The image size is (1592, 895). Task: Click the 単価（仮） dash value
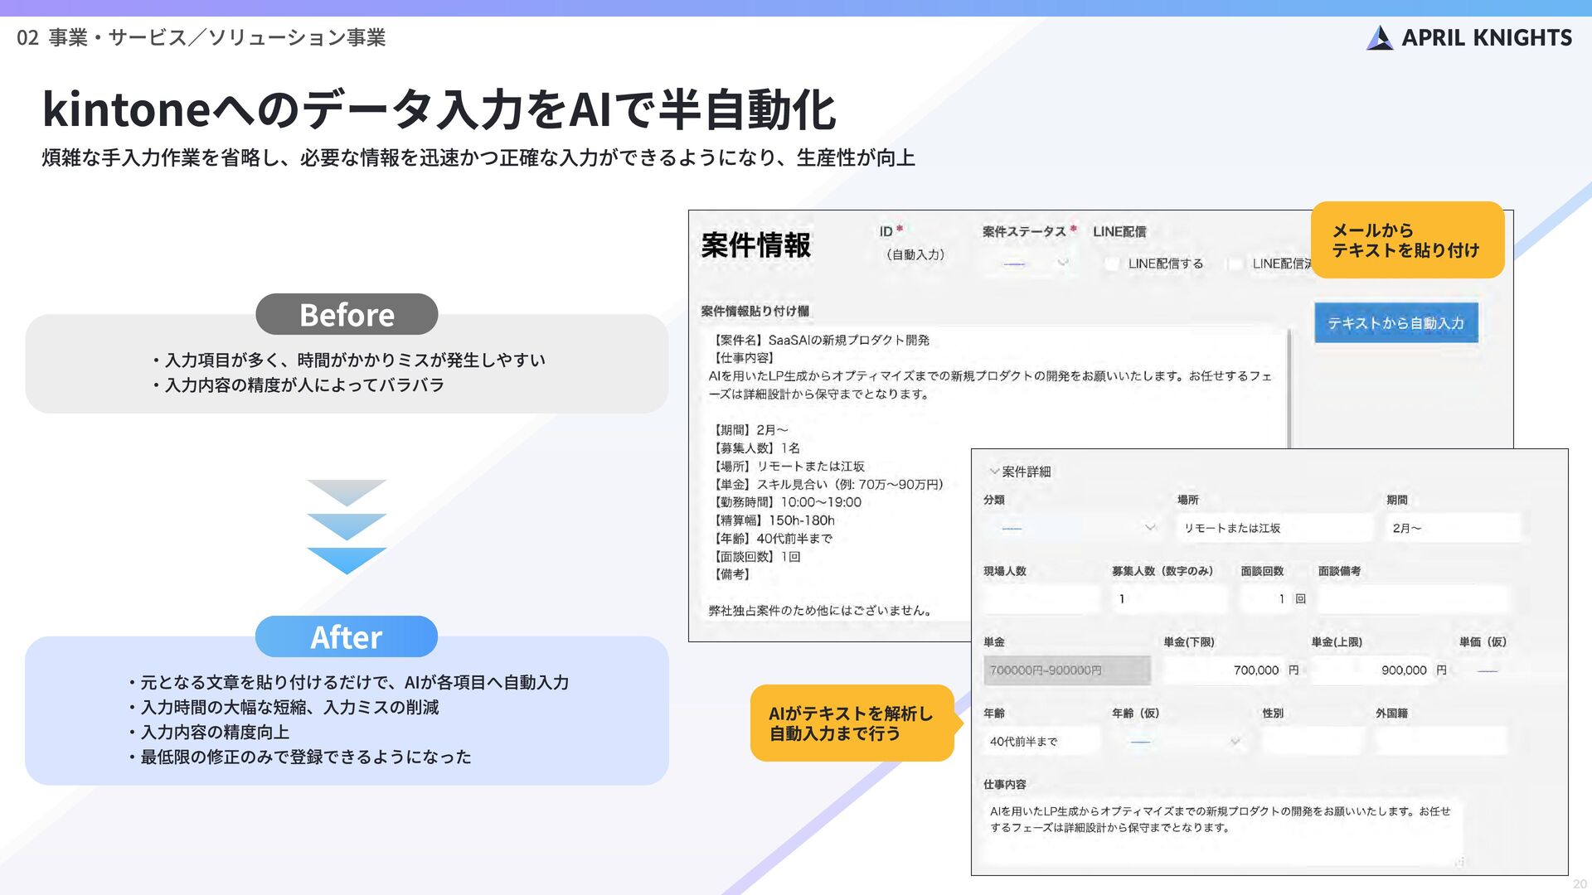[1488, 670]
